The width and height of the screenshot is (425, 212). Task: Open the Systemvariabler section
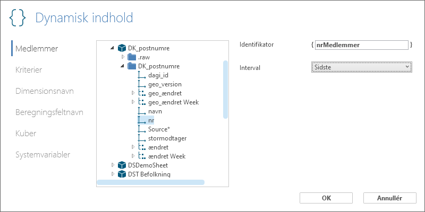coord(43,155)
